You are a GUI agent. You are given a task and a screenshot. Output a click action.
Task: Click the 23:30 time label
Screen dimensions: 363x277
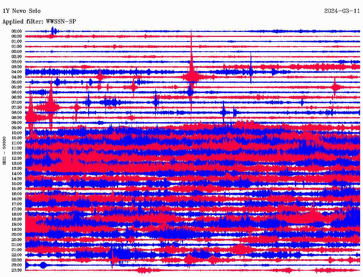click(17, 270)
